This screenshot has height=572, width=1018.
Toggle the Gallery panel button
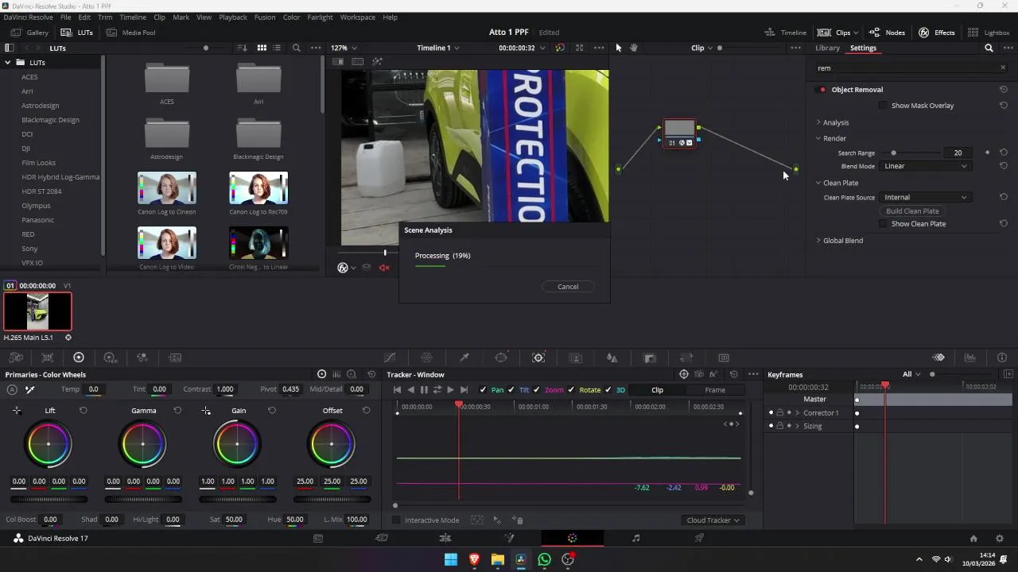(x=30, y=33)
